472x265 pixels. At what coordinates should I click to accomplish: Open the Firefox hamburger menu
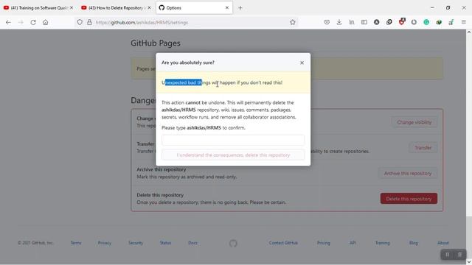coord(464,22)
